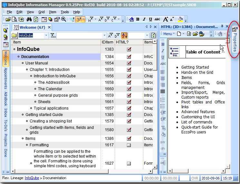Click the magnifier zoom icon in main toolbar
Viewport: 240px width, 184px height.
(x=63, y=19)
